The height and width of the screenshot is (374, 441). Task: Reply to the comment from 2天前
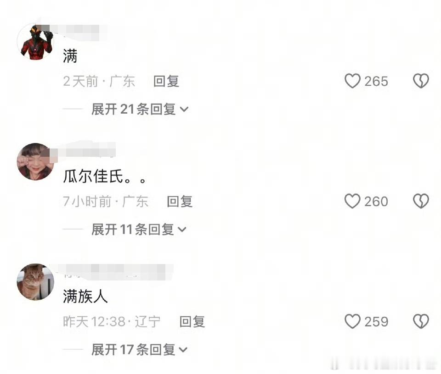point(166,82)
